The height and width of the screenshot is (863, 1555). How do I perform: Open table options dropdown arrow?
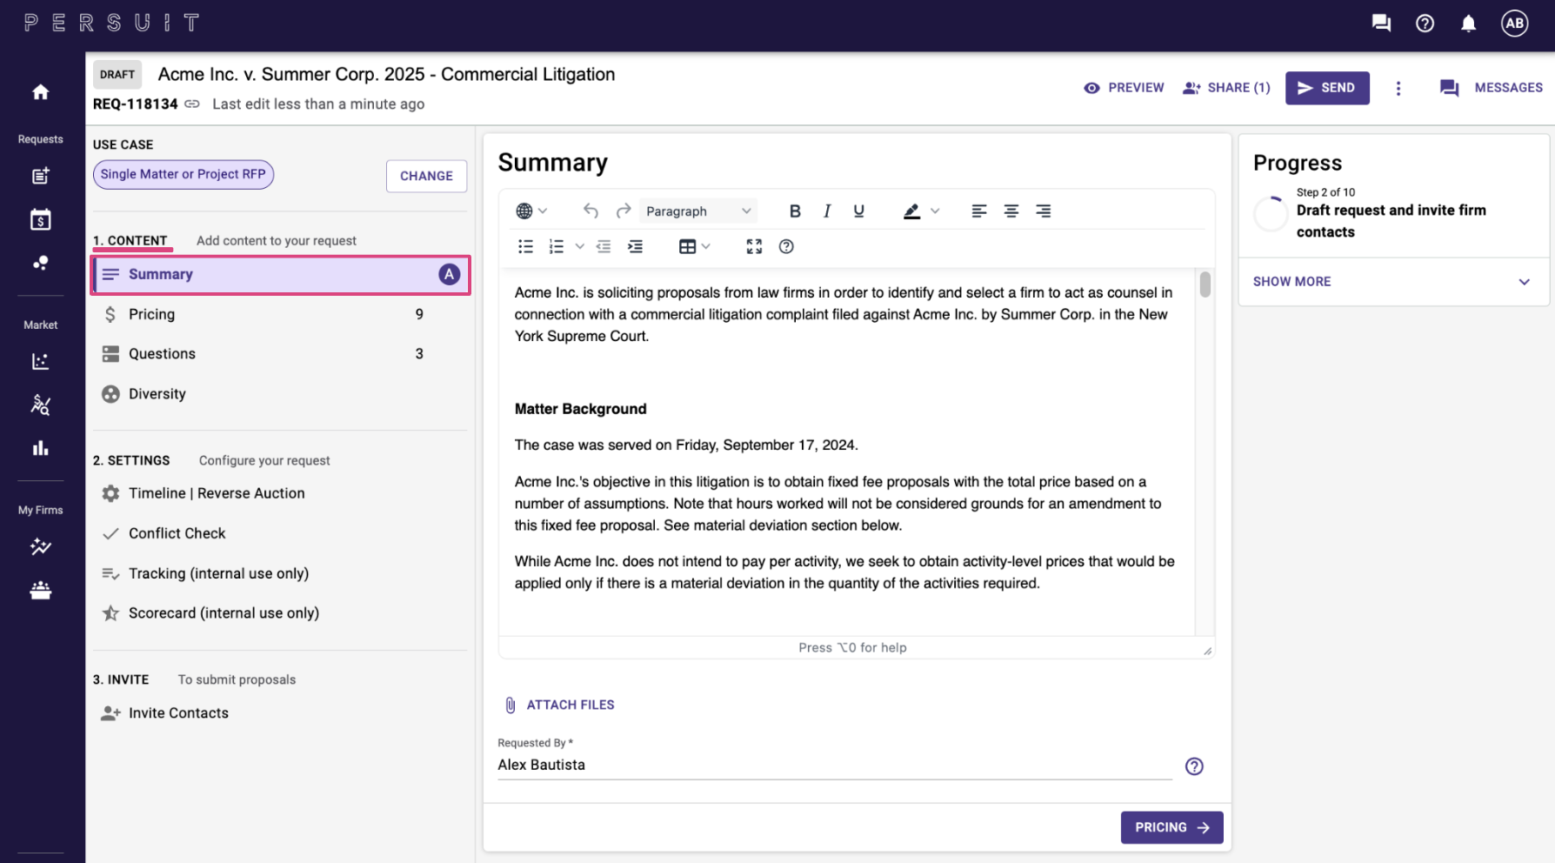(706, 246)
